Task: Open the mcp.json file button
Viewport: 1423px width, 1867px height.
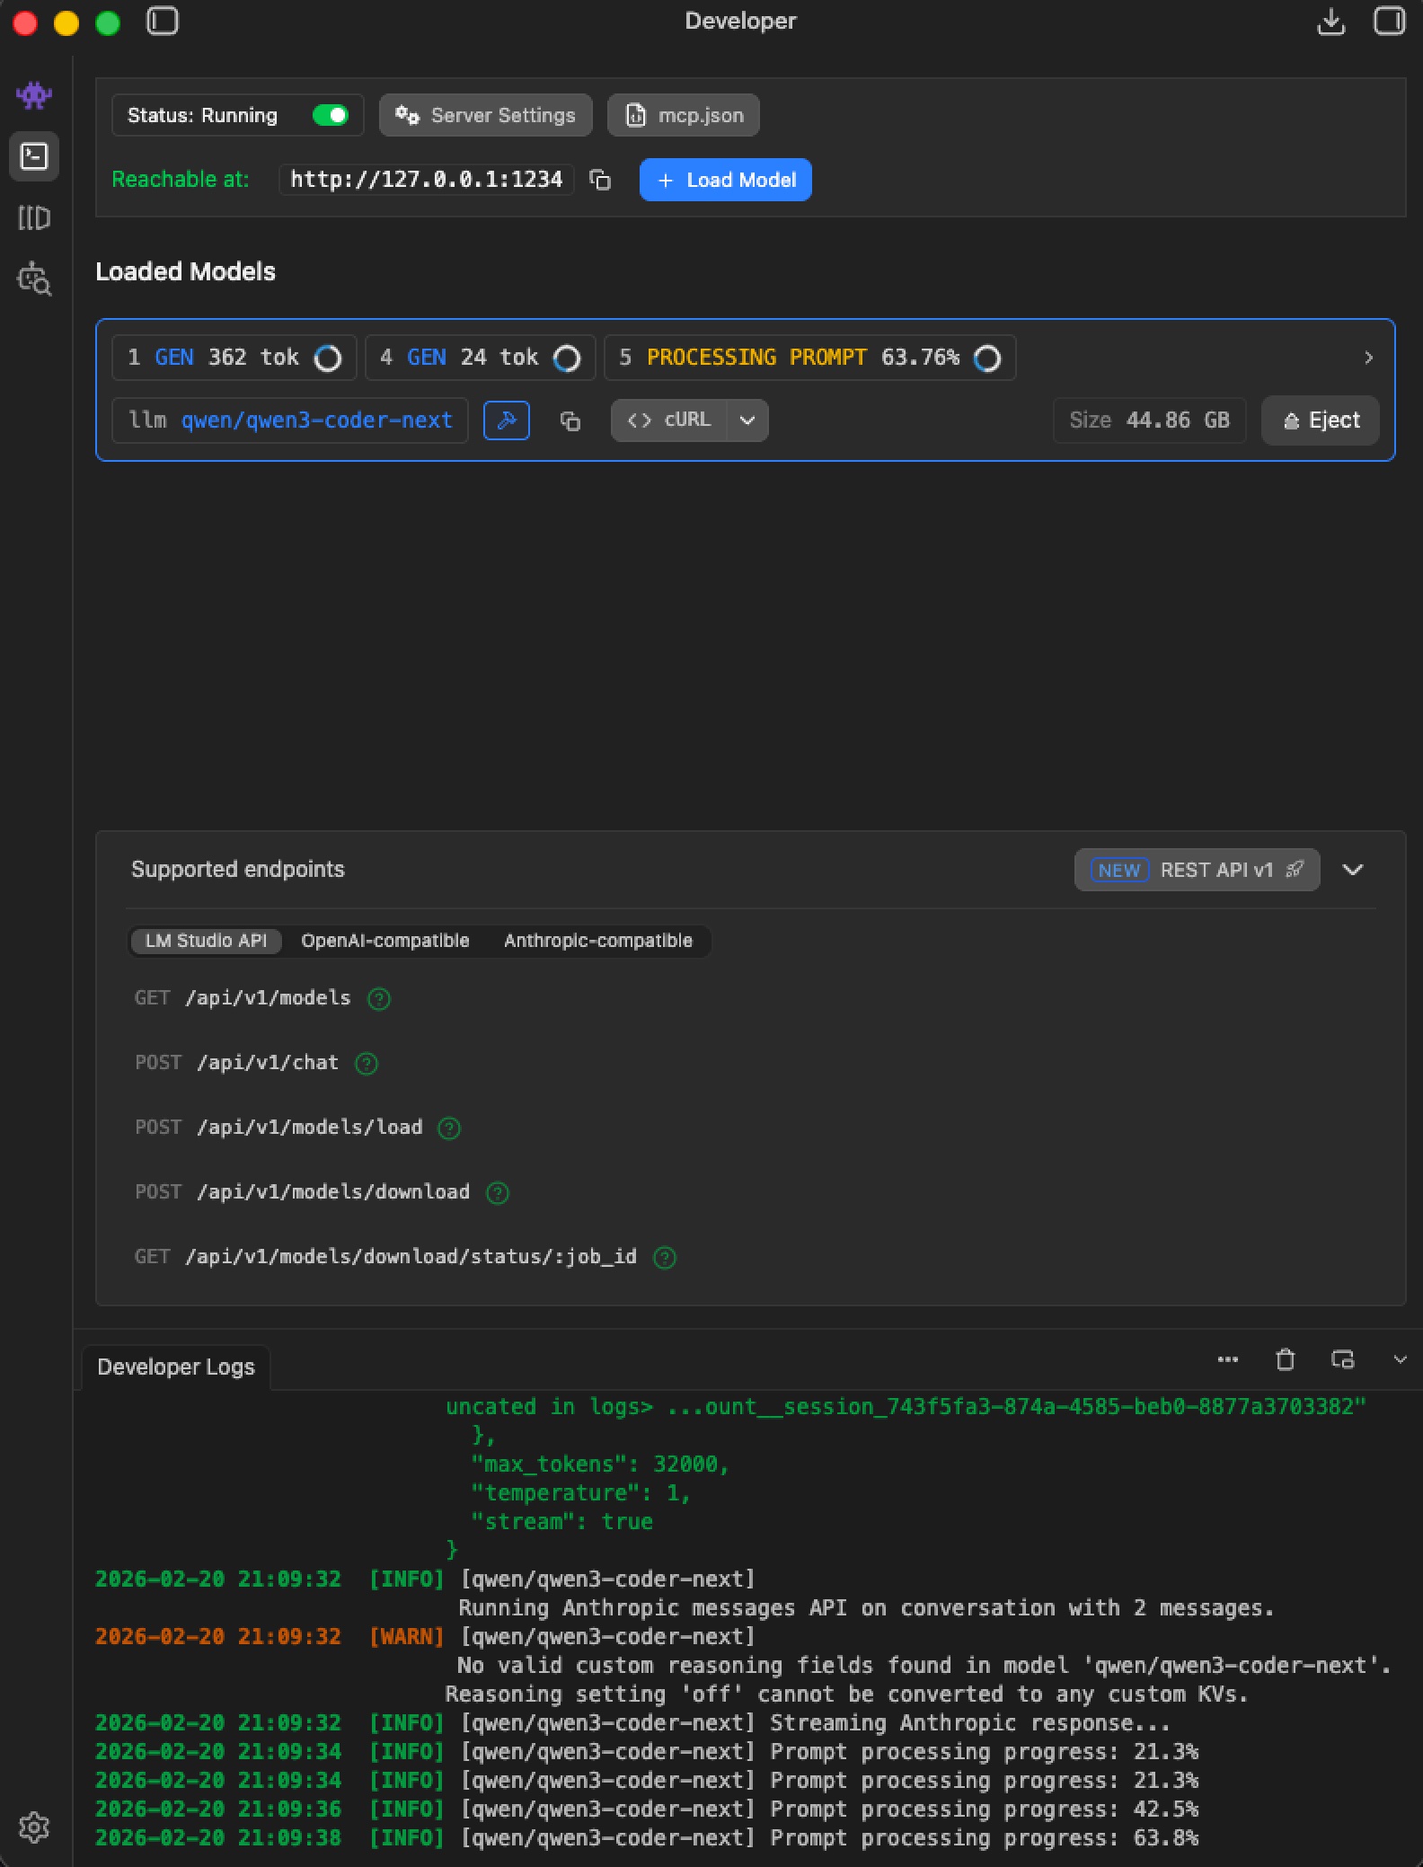Action: pyautogui.click(x=684, y=115)
